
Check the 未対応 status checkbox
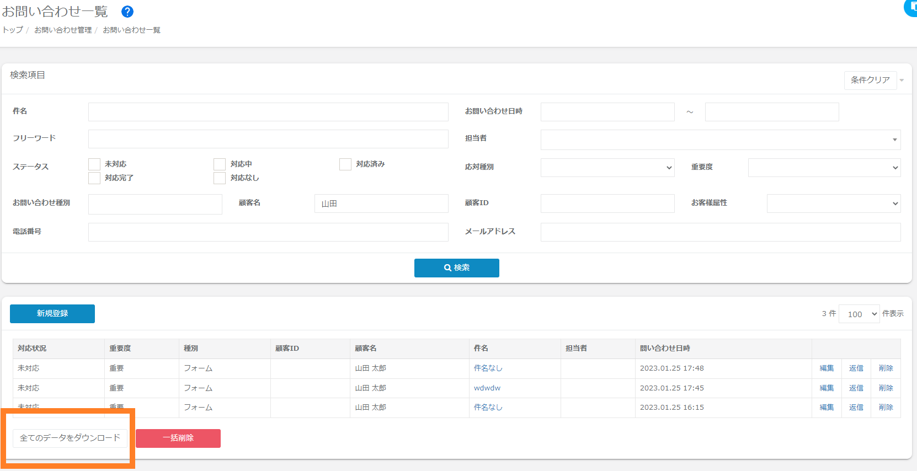tap(94, 164)
